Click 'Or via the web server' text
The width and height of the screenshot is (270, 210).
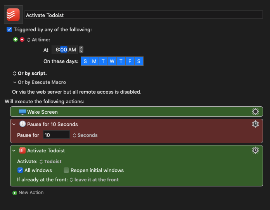point(77,92)
